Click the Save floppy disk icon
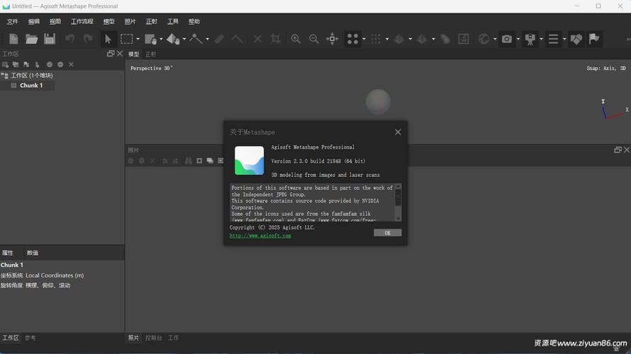 (50, 39)
